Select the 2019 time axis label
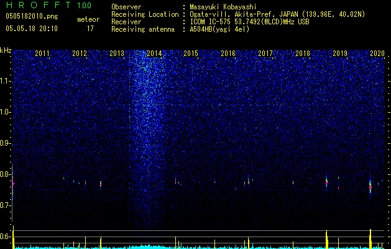Screen dimensions: 391x249 (x=340, y=53)
